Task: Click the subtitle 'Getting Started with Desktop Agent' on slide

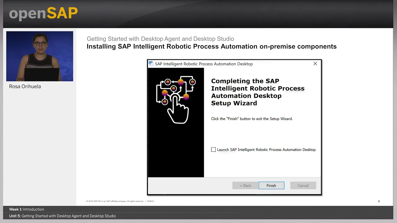Action: tap(160, 39)
